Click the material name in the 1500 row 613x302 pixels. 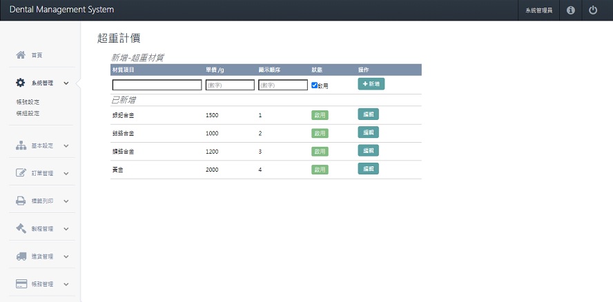pos(123,115)
